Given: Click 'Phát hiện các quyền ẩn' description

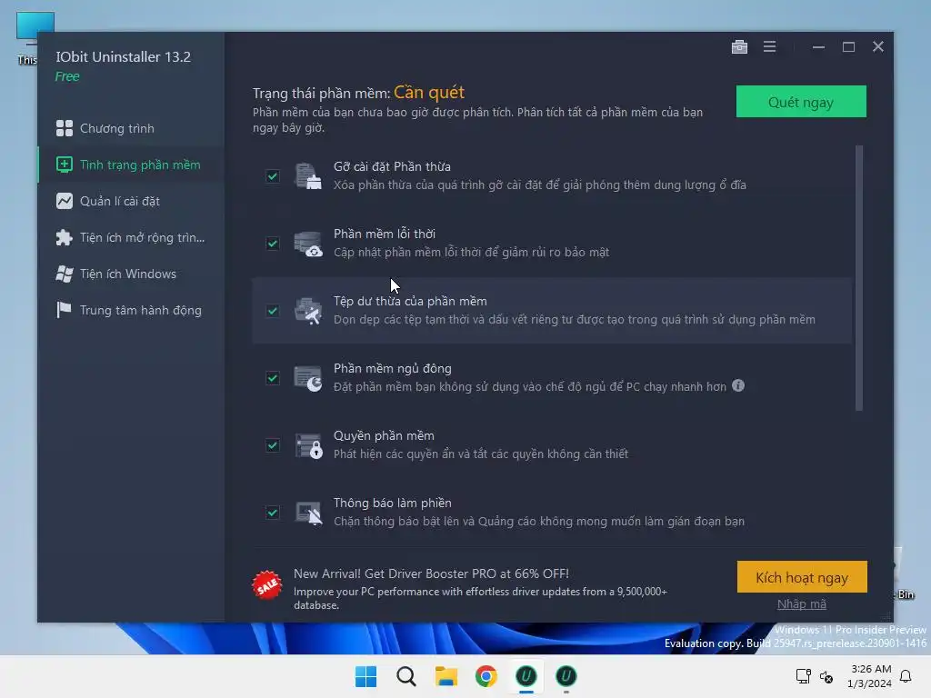Looking at the screenshot, I should pyautogui.click(x=481, y=454).
